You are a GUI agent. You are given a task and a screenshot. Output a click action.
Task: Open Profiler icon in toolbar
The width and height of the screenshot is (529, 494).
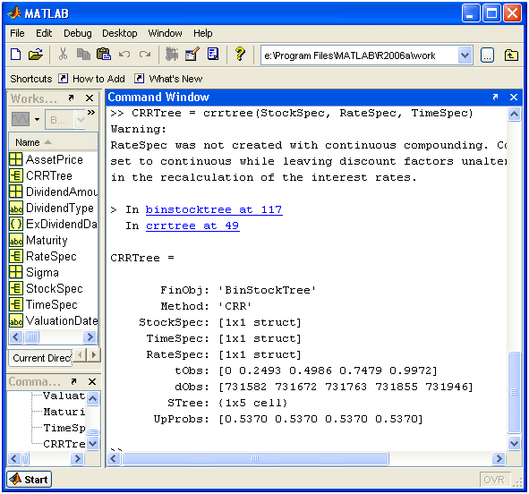click(213, 55)
